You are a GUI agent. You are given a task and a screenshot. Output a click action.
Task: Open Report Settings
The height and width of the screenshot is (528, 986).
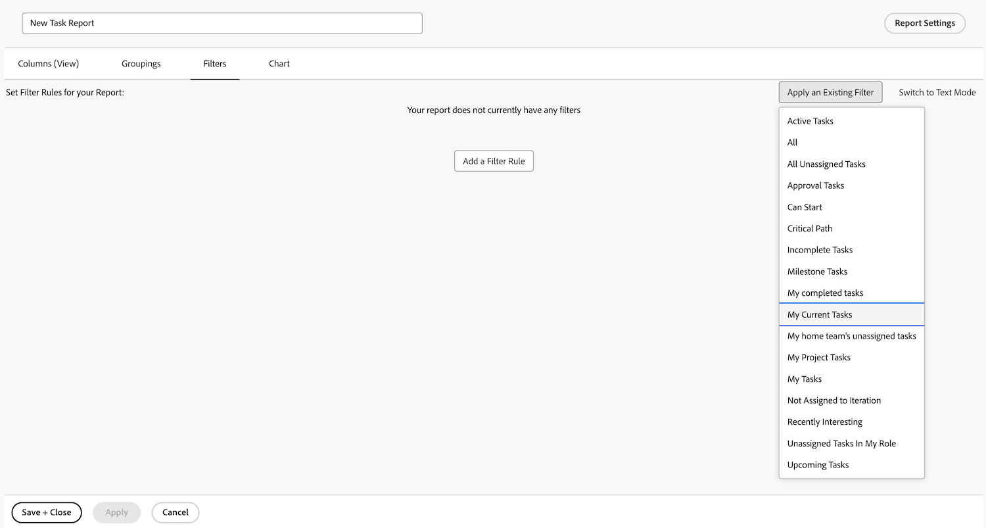click(x=924, y=22)
